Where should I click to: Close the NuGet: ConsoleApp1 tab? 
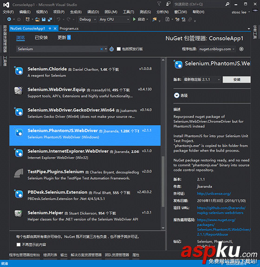point(55,28)
